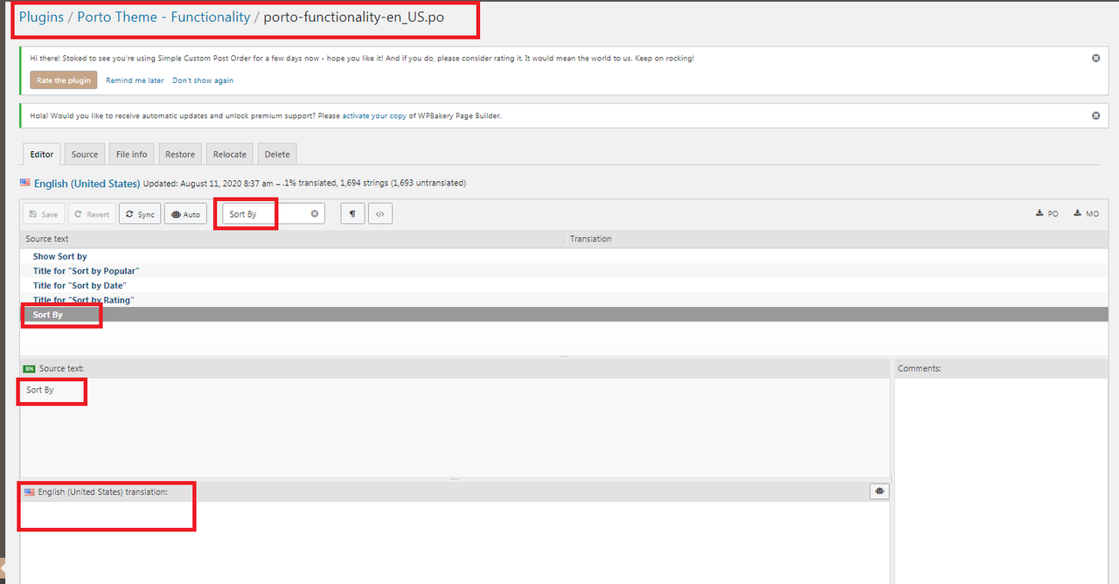Dismiss the Simple Custom Post Order notice
This screenshot has height=584, width=1119.
coord(1095,59)
